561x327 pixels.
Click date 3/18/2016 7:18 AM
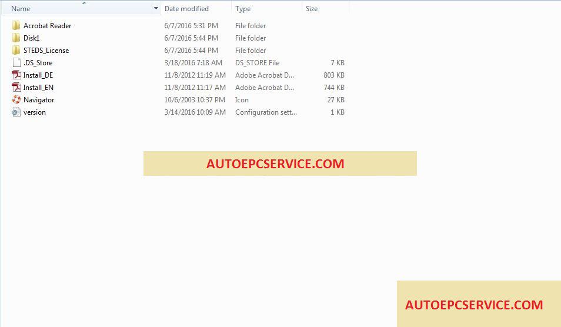[x=193, y=62]
